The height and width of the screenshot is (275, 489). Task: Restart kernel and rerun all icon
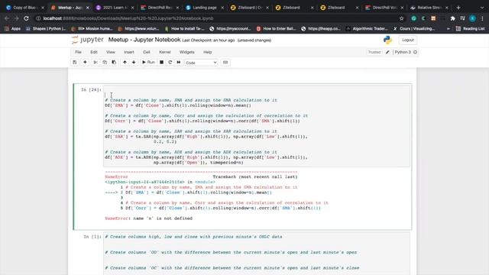point(179,63)
